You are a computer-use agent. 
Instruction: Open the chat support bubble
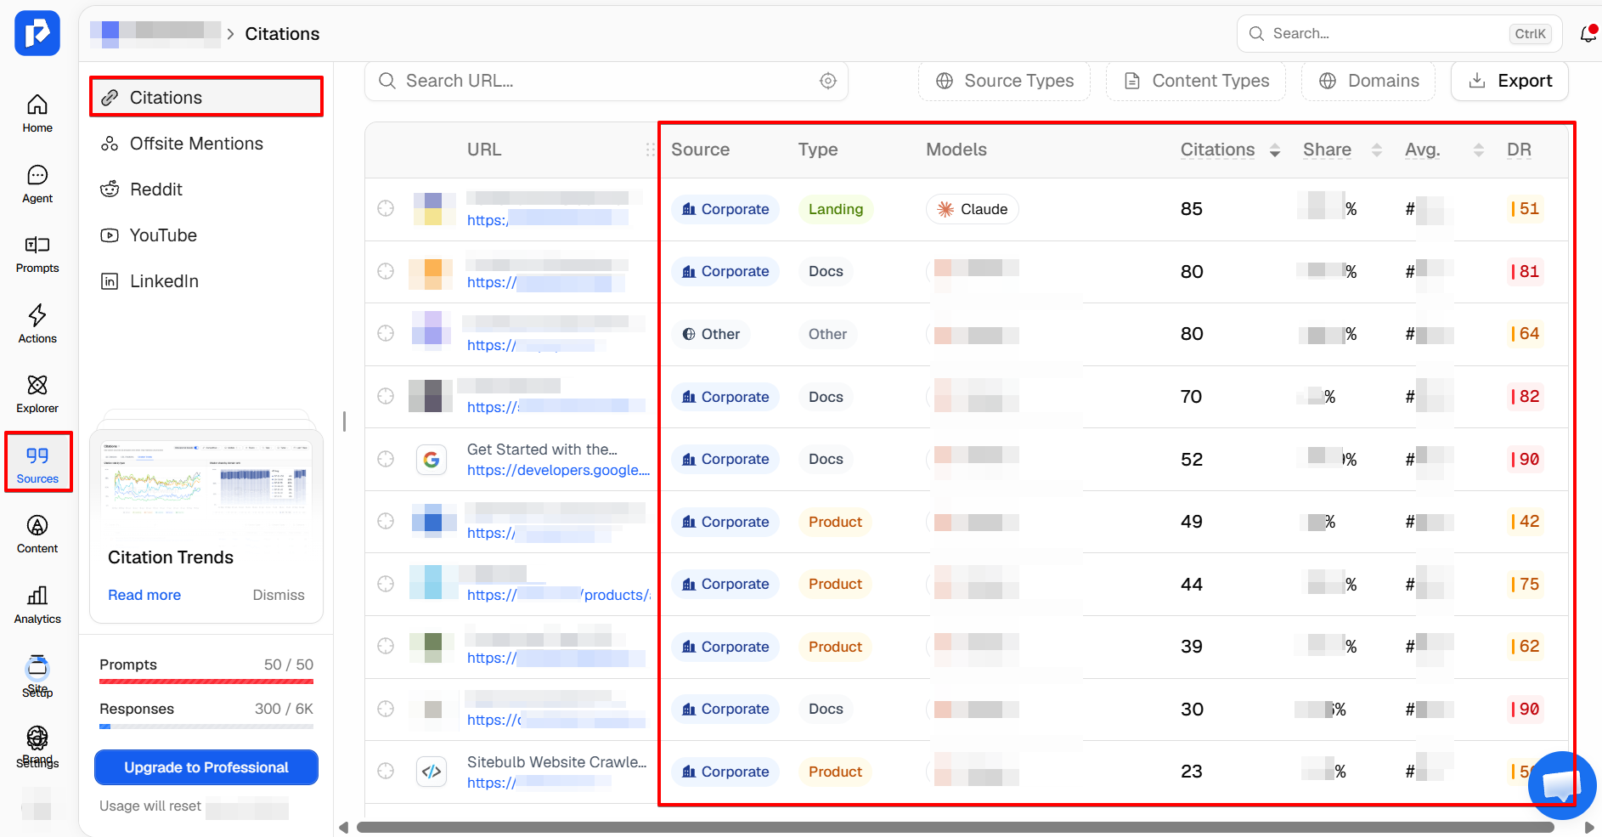[x=1562, y=786]
